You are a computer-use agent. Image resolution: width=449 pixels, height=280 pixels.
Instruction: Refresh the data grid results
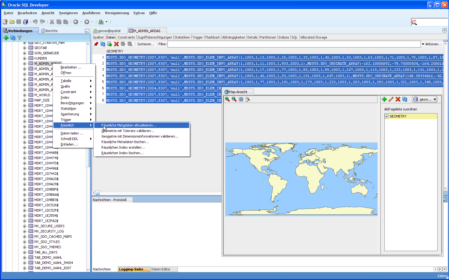click(x=103, y=44)
